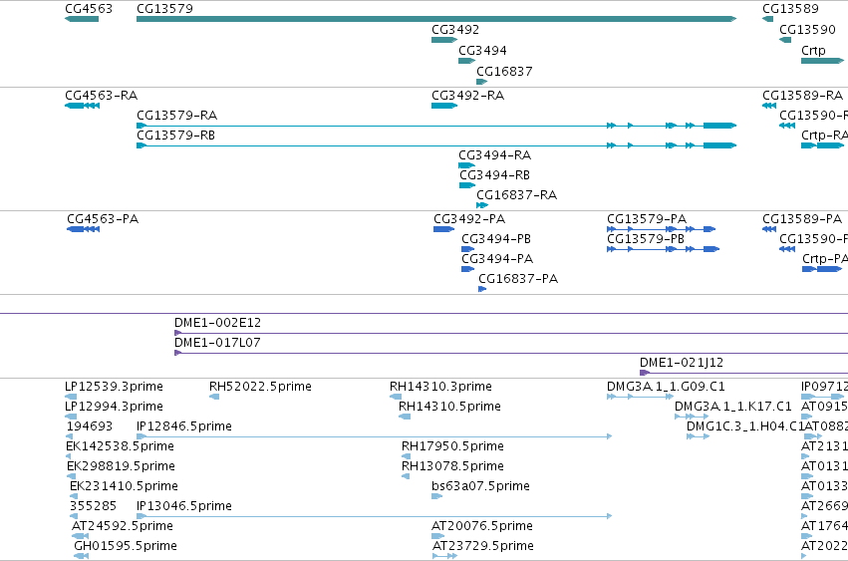Screen dimensions: 848x561
Task: Select the RH14310.5prime EST
Action: [405, 418]
